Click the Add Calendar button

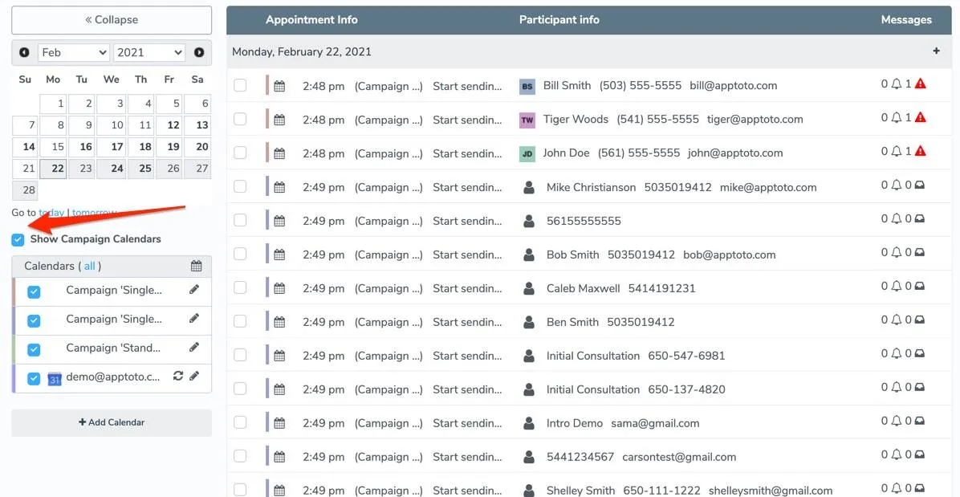(111, 422)
